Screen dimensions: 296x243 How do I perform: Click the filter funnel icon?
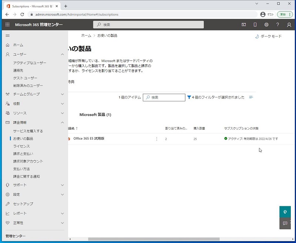coord(189,97)
